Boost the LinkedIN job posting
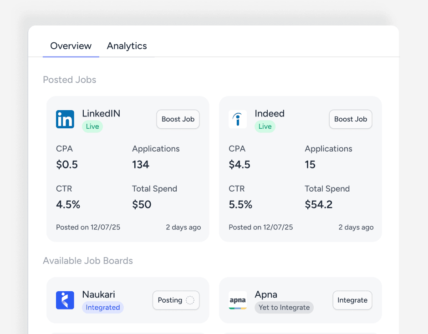This screenshot has height=334, width=428. point(178,119)
